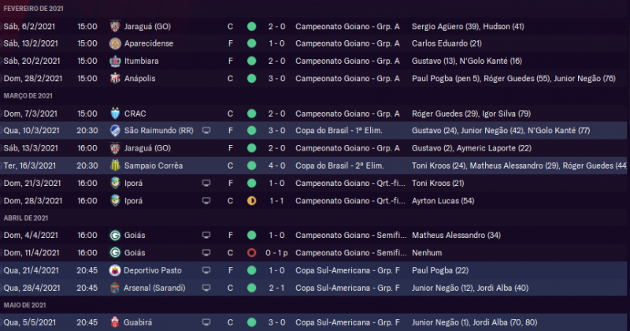Screen dimensions: 630x331
Task: Click the red loss indicator for 11/4/2021
Action: click(x=251, y=252)
